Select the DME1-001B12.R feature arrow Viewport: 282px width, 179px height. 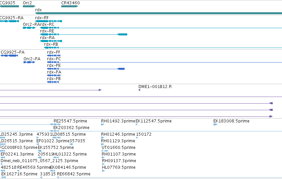pyautogui.click(x=140, y=90)
